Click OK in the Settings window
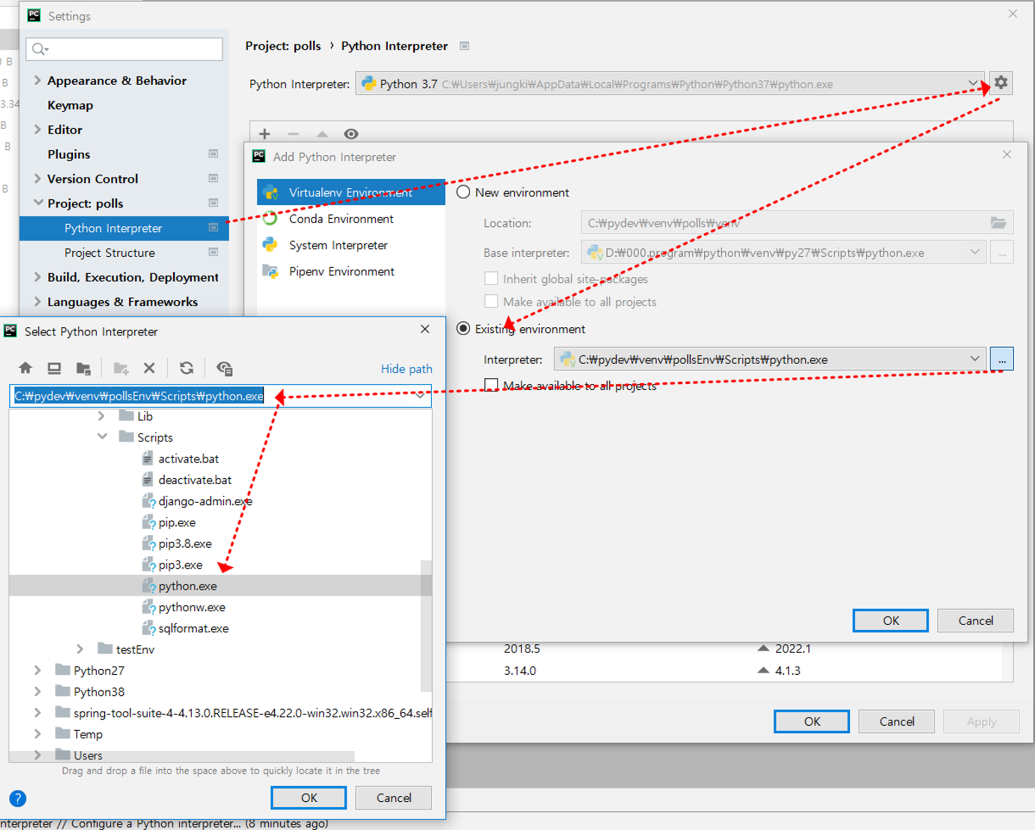Viewport: 1035px width, 830px height. pyautogui.click(x=812, y=721)
